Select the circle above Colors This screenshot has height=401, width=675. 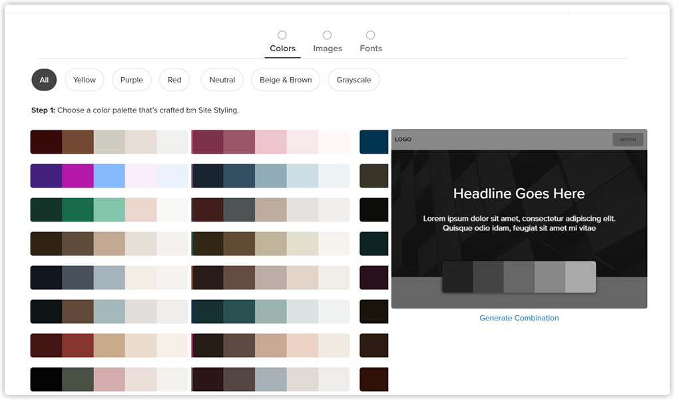tap(282, 35)
